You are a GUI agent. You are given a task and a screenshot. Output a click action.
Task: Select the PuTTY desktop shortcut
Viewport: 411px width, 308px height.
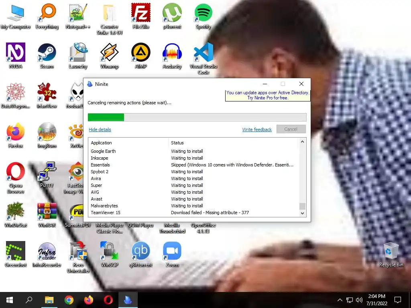[x=47, y=175]
